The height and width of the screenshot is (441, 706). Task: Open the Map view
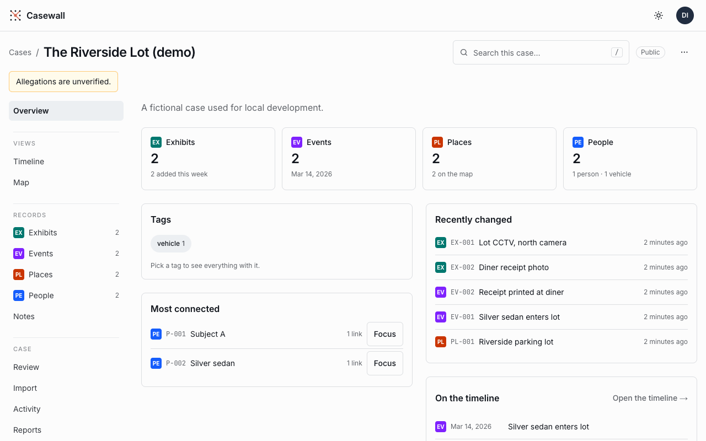click(x=66, y=182)
